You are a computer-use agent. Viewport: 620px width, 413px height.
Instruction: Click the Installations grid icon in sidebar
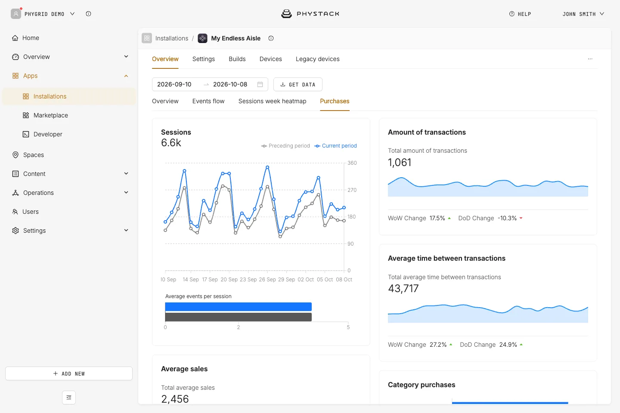tap(26, 96)
